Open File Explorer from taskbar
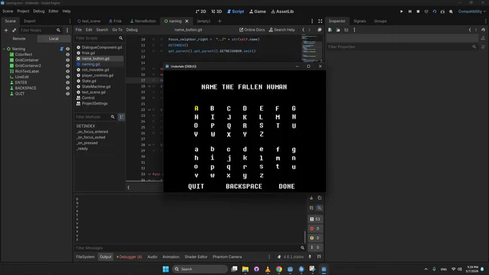Screen dimensions: 489x275 (245, 269)
